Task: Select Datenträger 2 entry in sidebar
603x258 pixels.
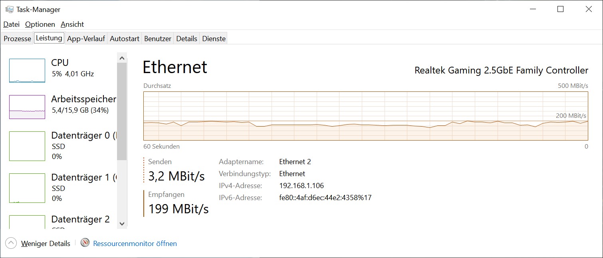Action: pyautogui.click(x=62, y=222)
